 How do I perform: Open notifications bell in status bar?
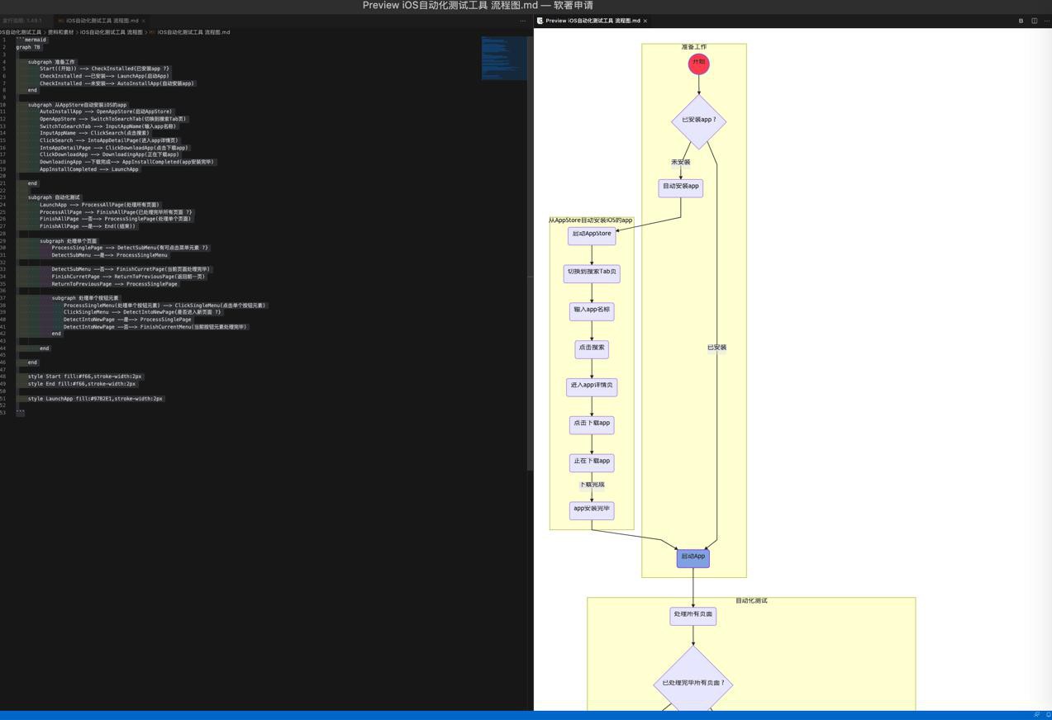pos(1048,715)
